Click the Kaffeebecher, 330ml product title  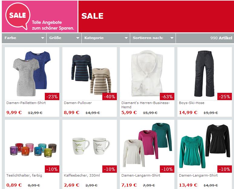tap(82, 175)
